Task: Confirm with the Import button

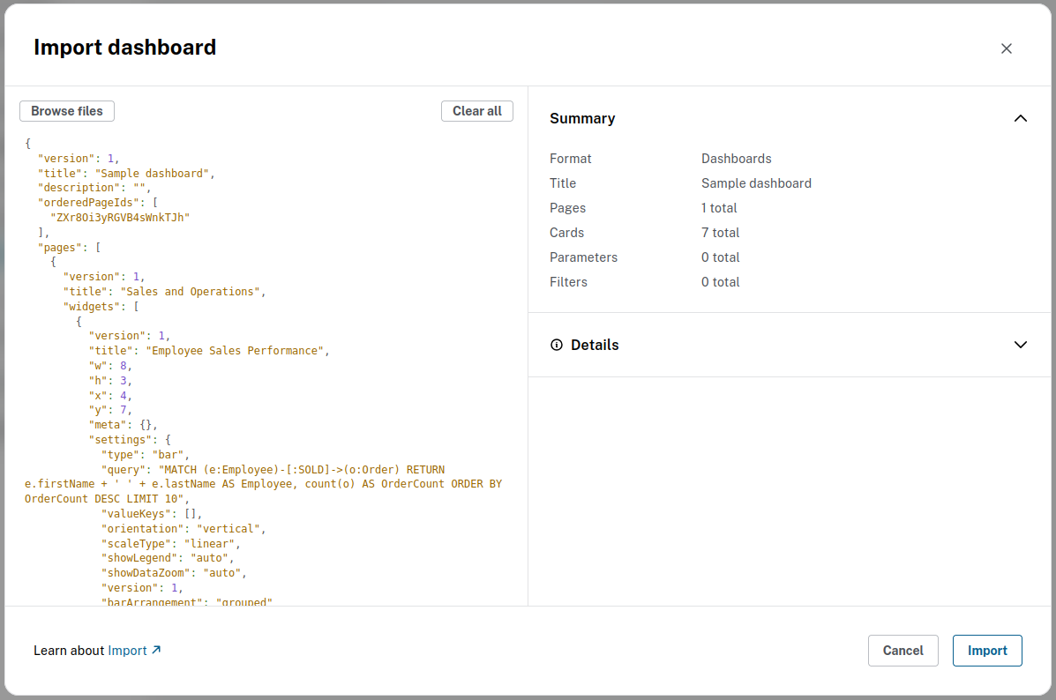Action: (986, 651)
